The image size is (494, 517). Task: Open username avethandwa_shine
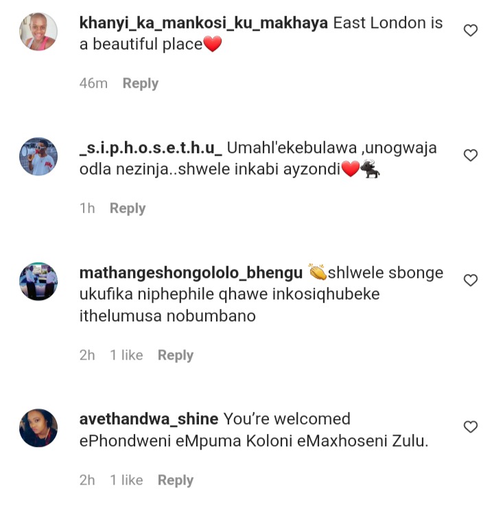(149, 419)
